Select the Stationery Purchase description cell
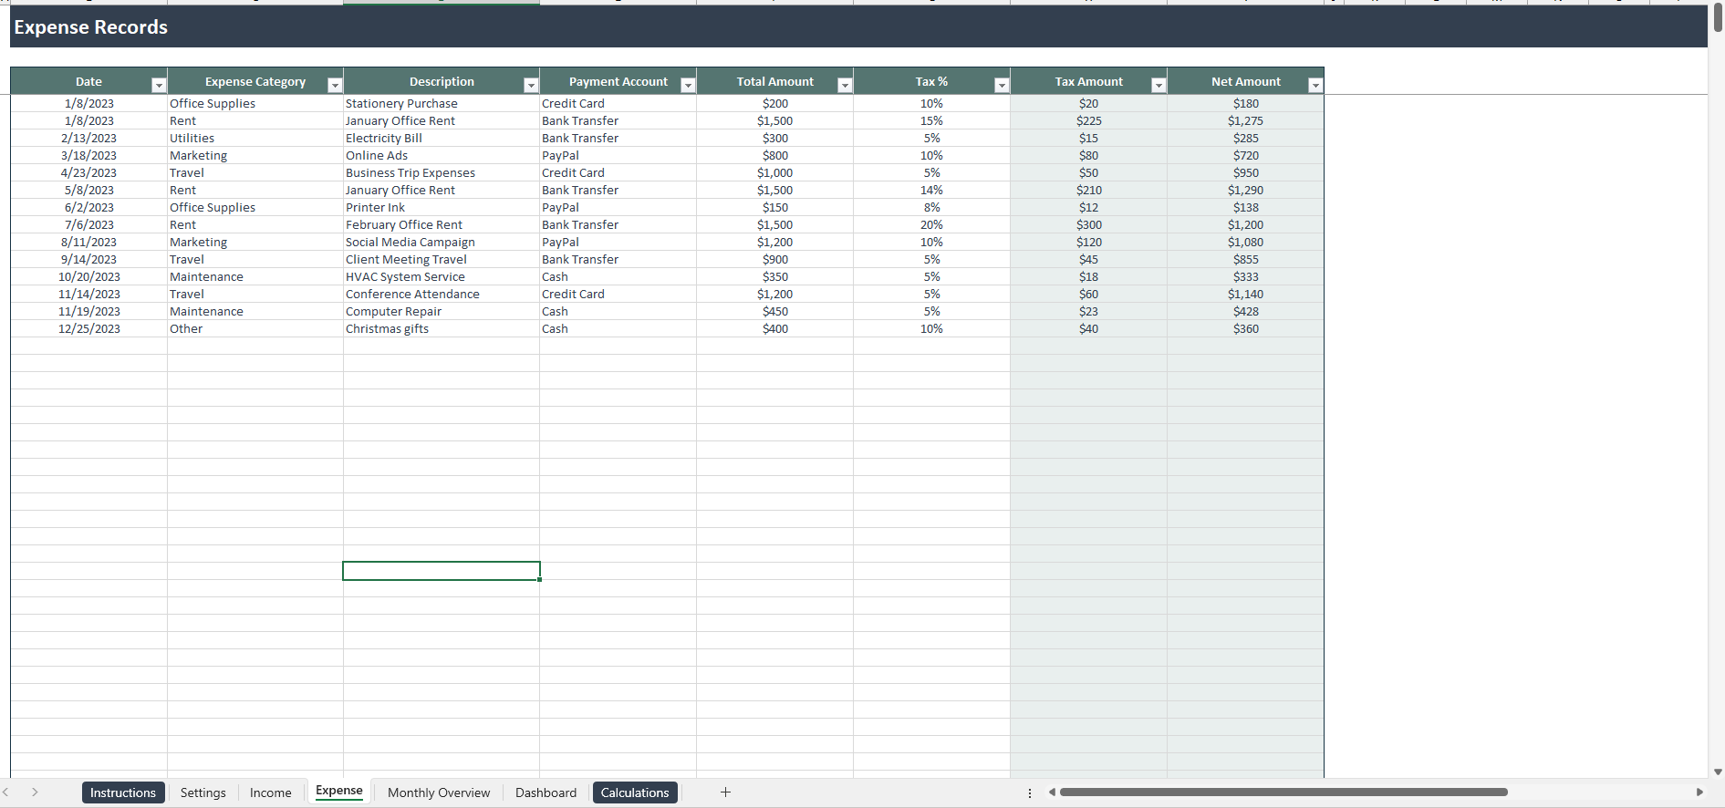Viewport: 1725px width, 808px height. point(441,104)
